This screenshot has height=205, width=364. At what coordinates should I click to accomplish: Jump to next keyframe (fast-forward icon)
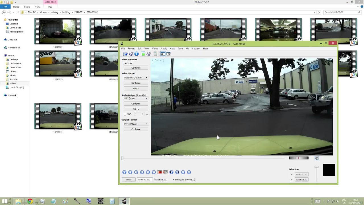pos(154,172)
